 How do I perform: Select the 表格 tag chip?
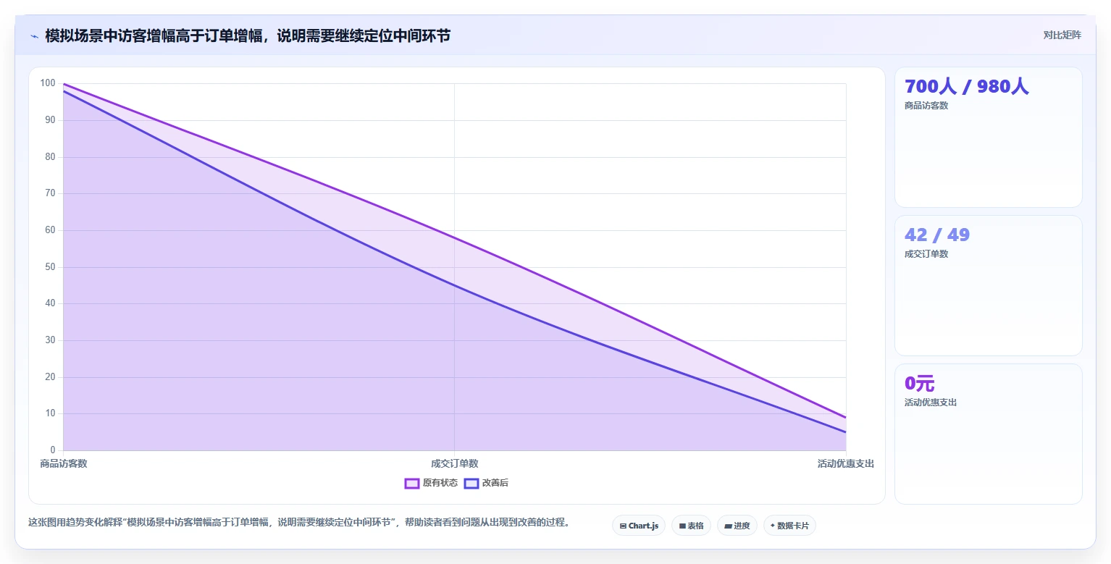coord(691,526)
